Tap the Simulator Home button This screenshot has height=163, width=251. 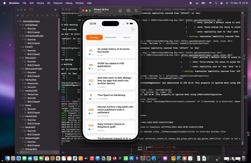click(x=120, y=11)
